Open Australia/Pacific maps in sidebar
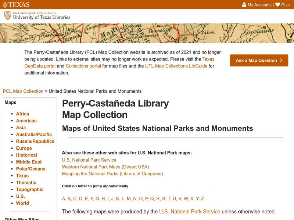 [x=34, y=135]
